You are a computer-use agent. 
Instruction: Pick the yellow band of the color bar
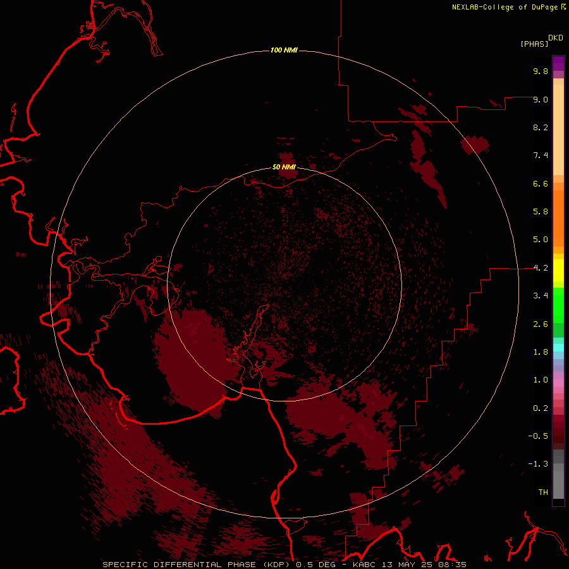[558, 271]
